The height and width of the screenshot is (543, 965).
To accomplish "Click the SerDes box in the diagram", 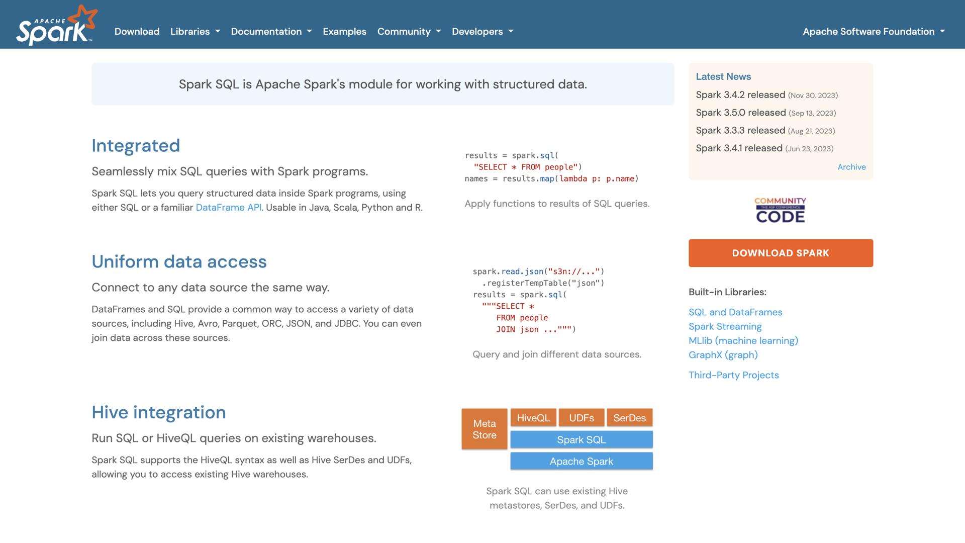I will [x=629, y=417].
